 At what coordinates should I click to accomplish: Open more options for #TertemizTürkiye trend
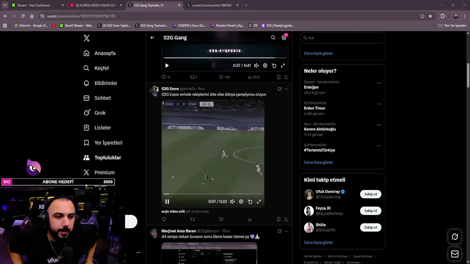click(379, 146)
